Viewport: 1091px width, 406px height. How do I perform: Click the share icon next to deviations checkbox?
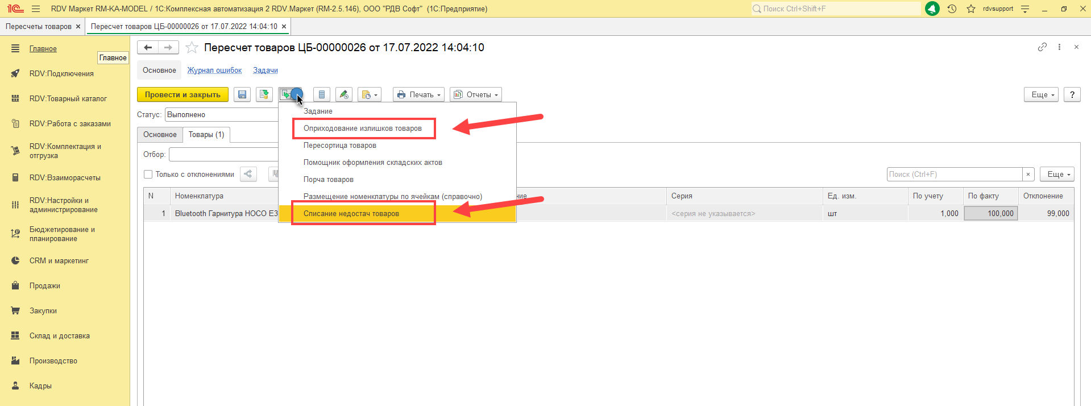[x=248, y=174]
